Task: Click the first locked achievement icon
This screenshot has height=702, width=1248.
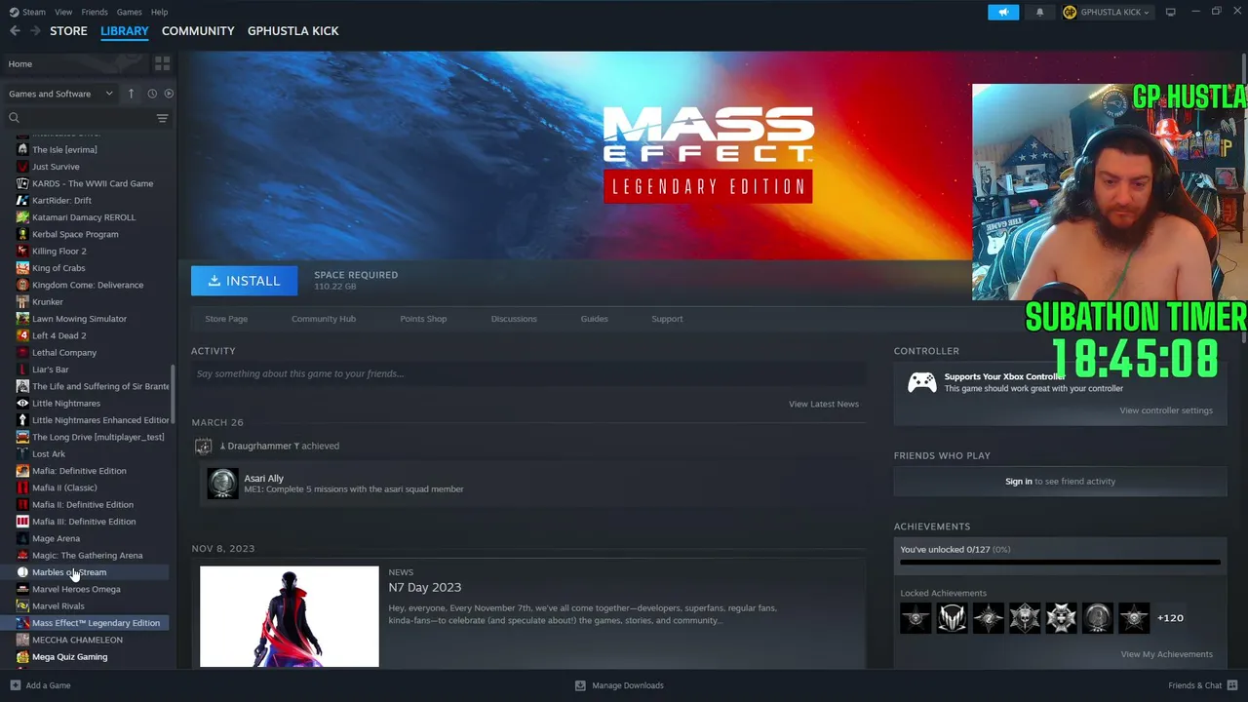Action: (916, 618)
